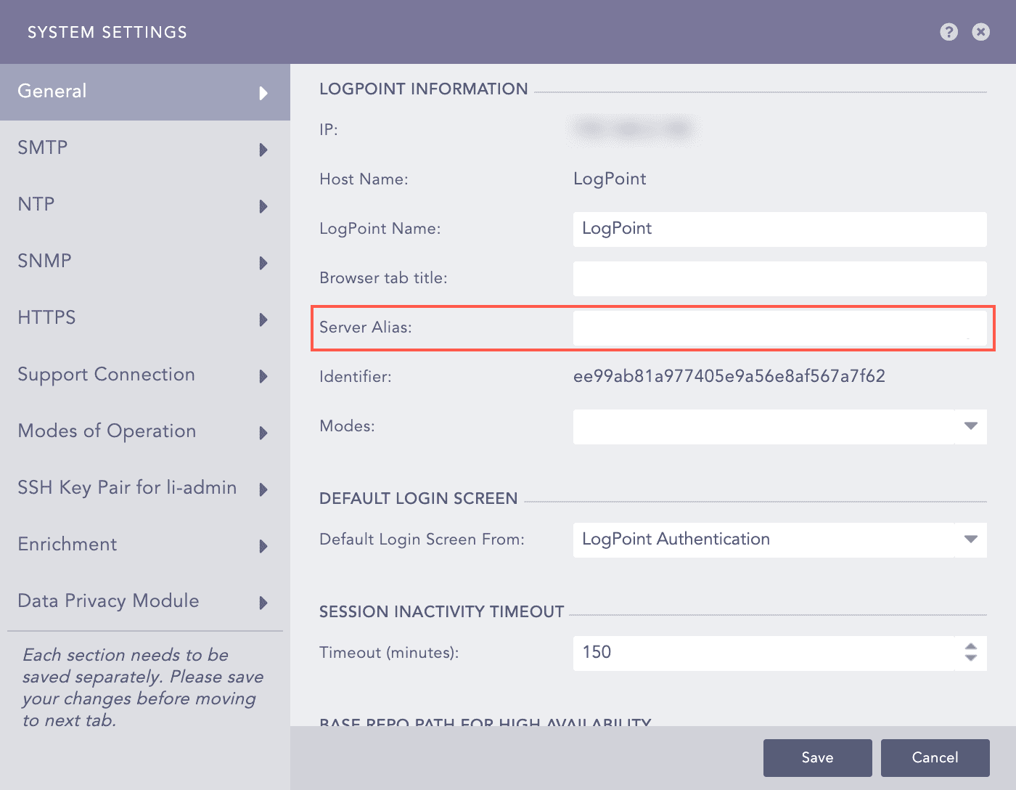Viewport: 1016px width, 790px height.
Task: Open the help question mark icon
Action: pyautogui.click(x=949, y=32)
